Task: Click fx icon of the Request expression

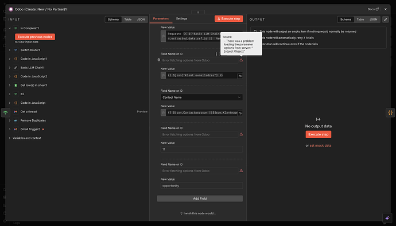Action: [x=164, y=36]
